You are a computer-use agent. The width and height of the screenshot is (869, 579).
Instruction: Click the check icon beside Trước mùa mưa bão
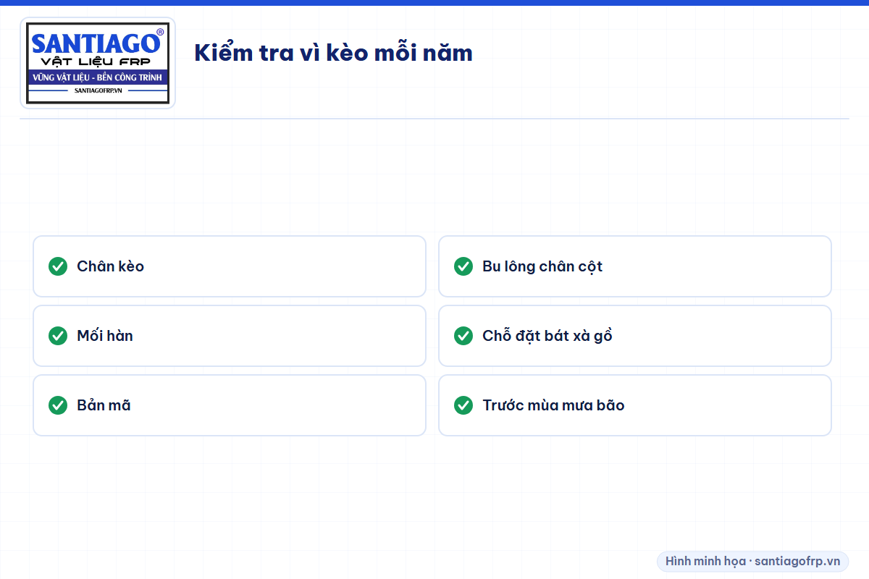tap(463, 405)
